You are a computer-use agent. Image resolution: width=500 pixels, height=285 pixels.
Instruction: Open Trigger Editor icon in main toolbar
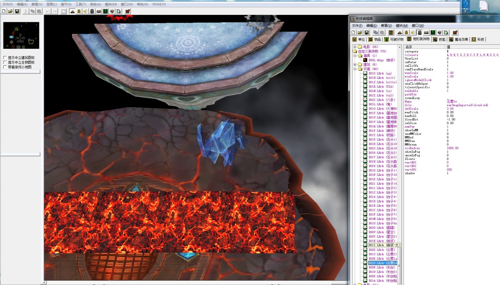click(x=79, y=11)
